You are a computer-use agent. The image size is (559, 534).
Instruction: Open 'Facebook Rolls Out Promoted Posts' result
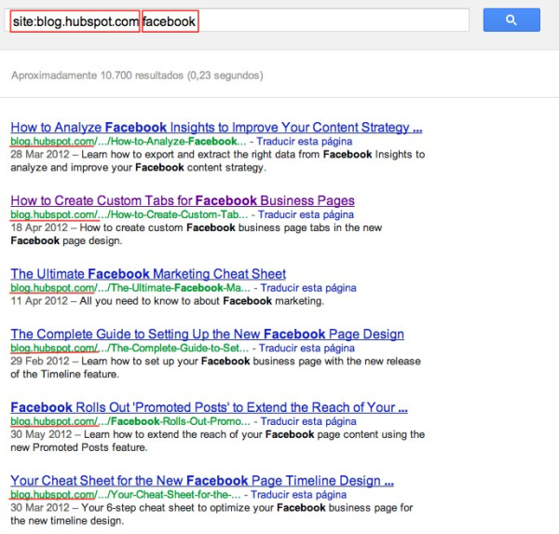pyautogui.click(x=209, y=407)
